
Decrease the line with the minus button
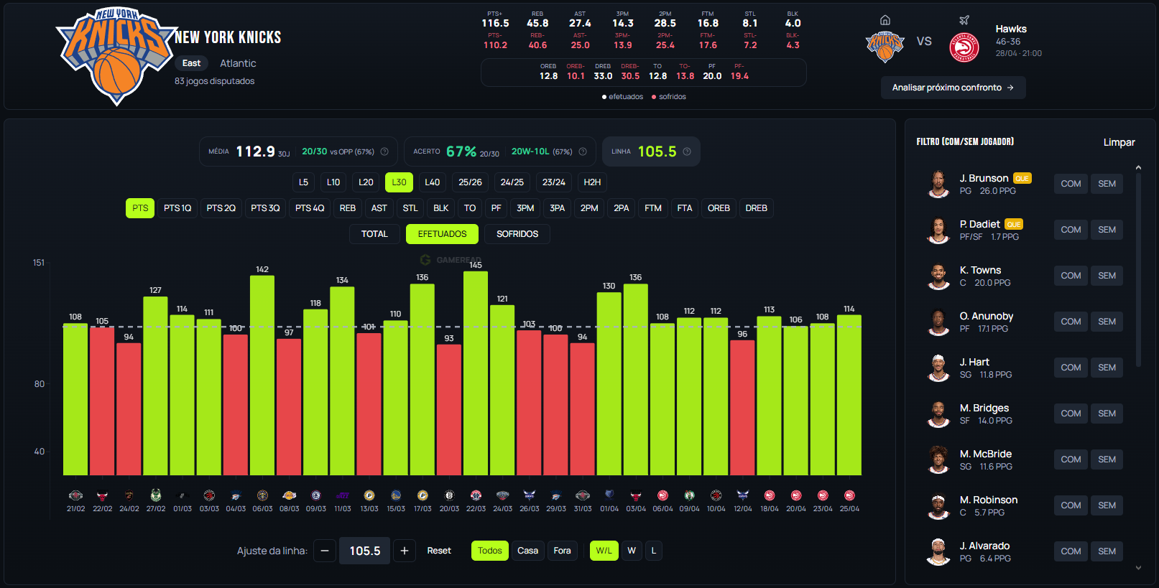pos(325,551)
